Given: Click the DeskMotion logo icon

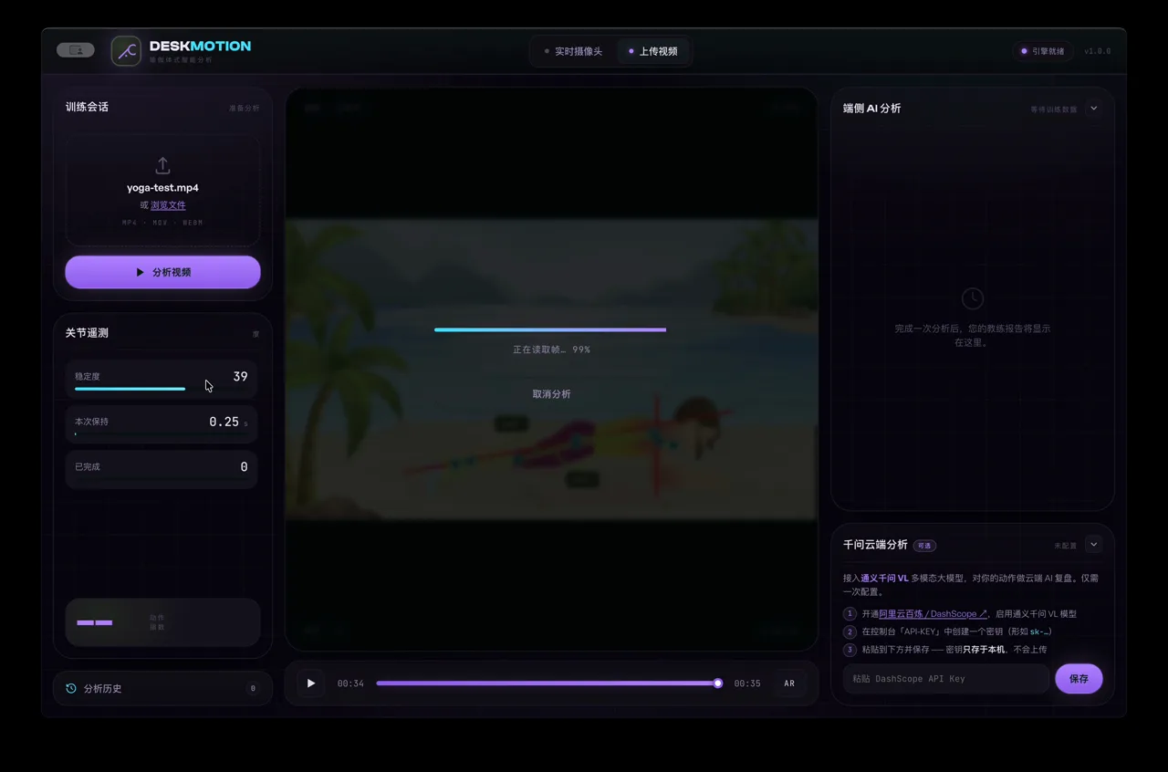Looking at the screenshot, I should pos(126,51).
